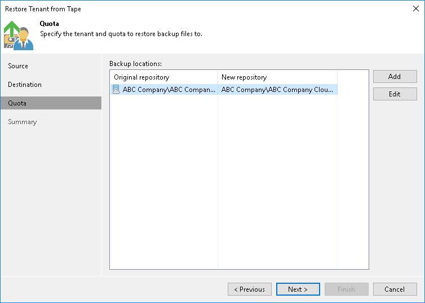This screenshot has height=303, width=425.
Task: Click the restore tenant wizard icon
Action: coord(19,36)
